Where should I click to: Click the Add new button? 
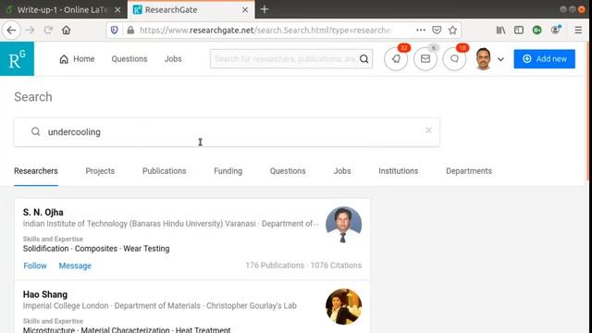(x=544, y=59)
